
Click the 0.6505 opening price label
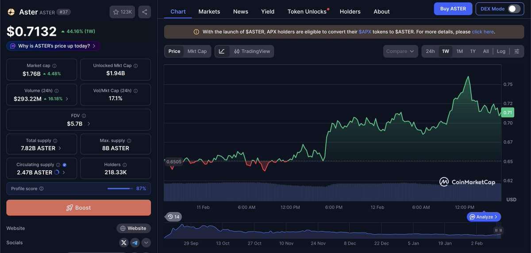point(173,162)
